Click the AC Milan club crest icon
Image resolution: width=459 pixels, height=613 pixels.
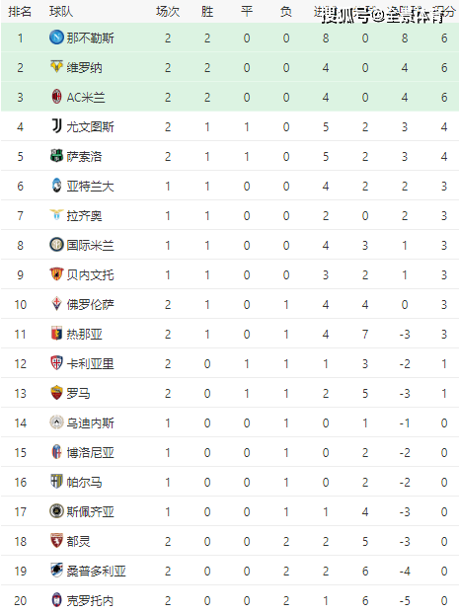pos(56,97)
